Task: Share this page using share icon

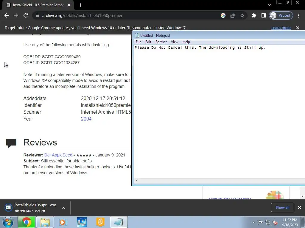Action: coord(233,15)
